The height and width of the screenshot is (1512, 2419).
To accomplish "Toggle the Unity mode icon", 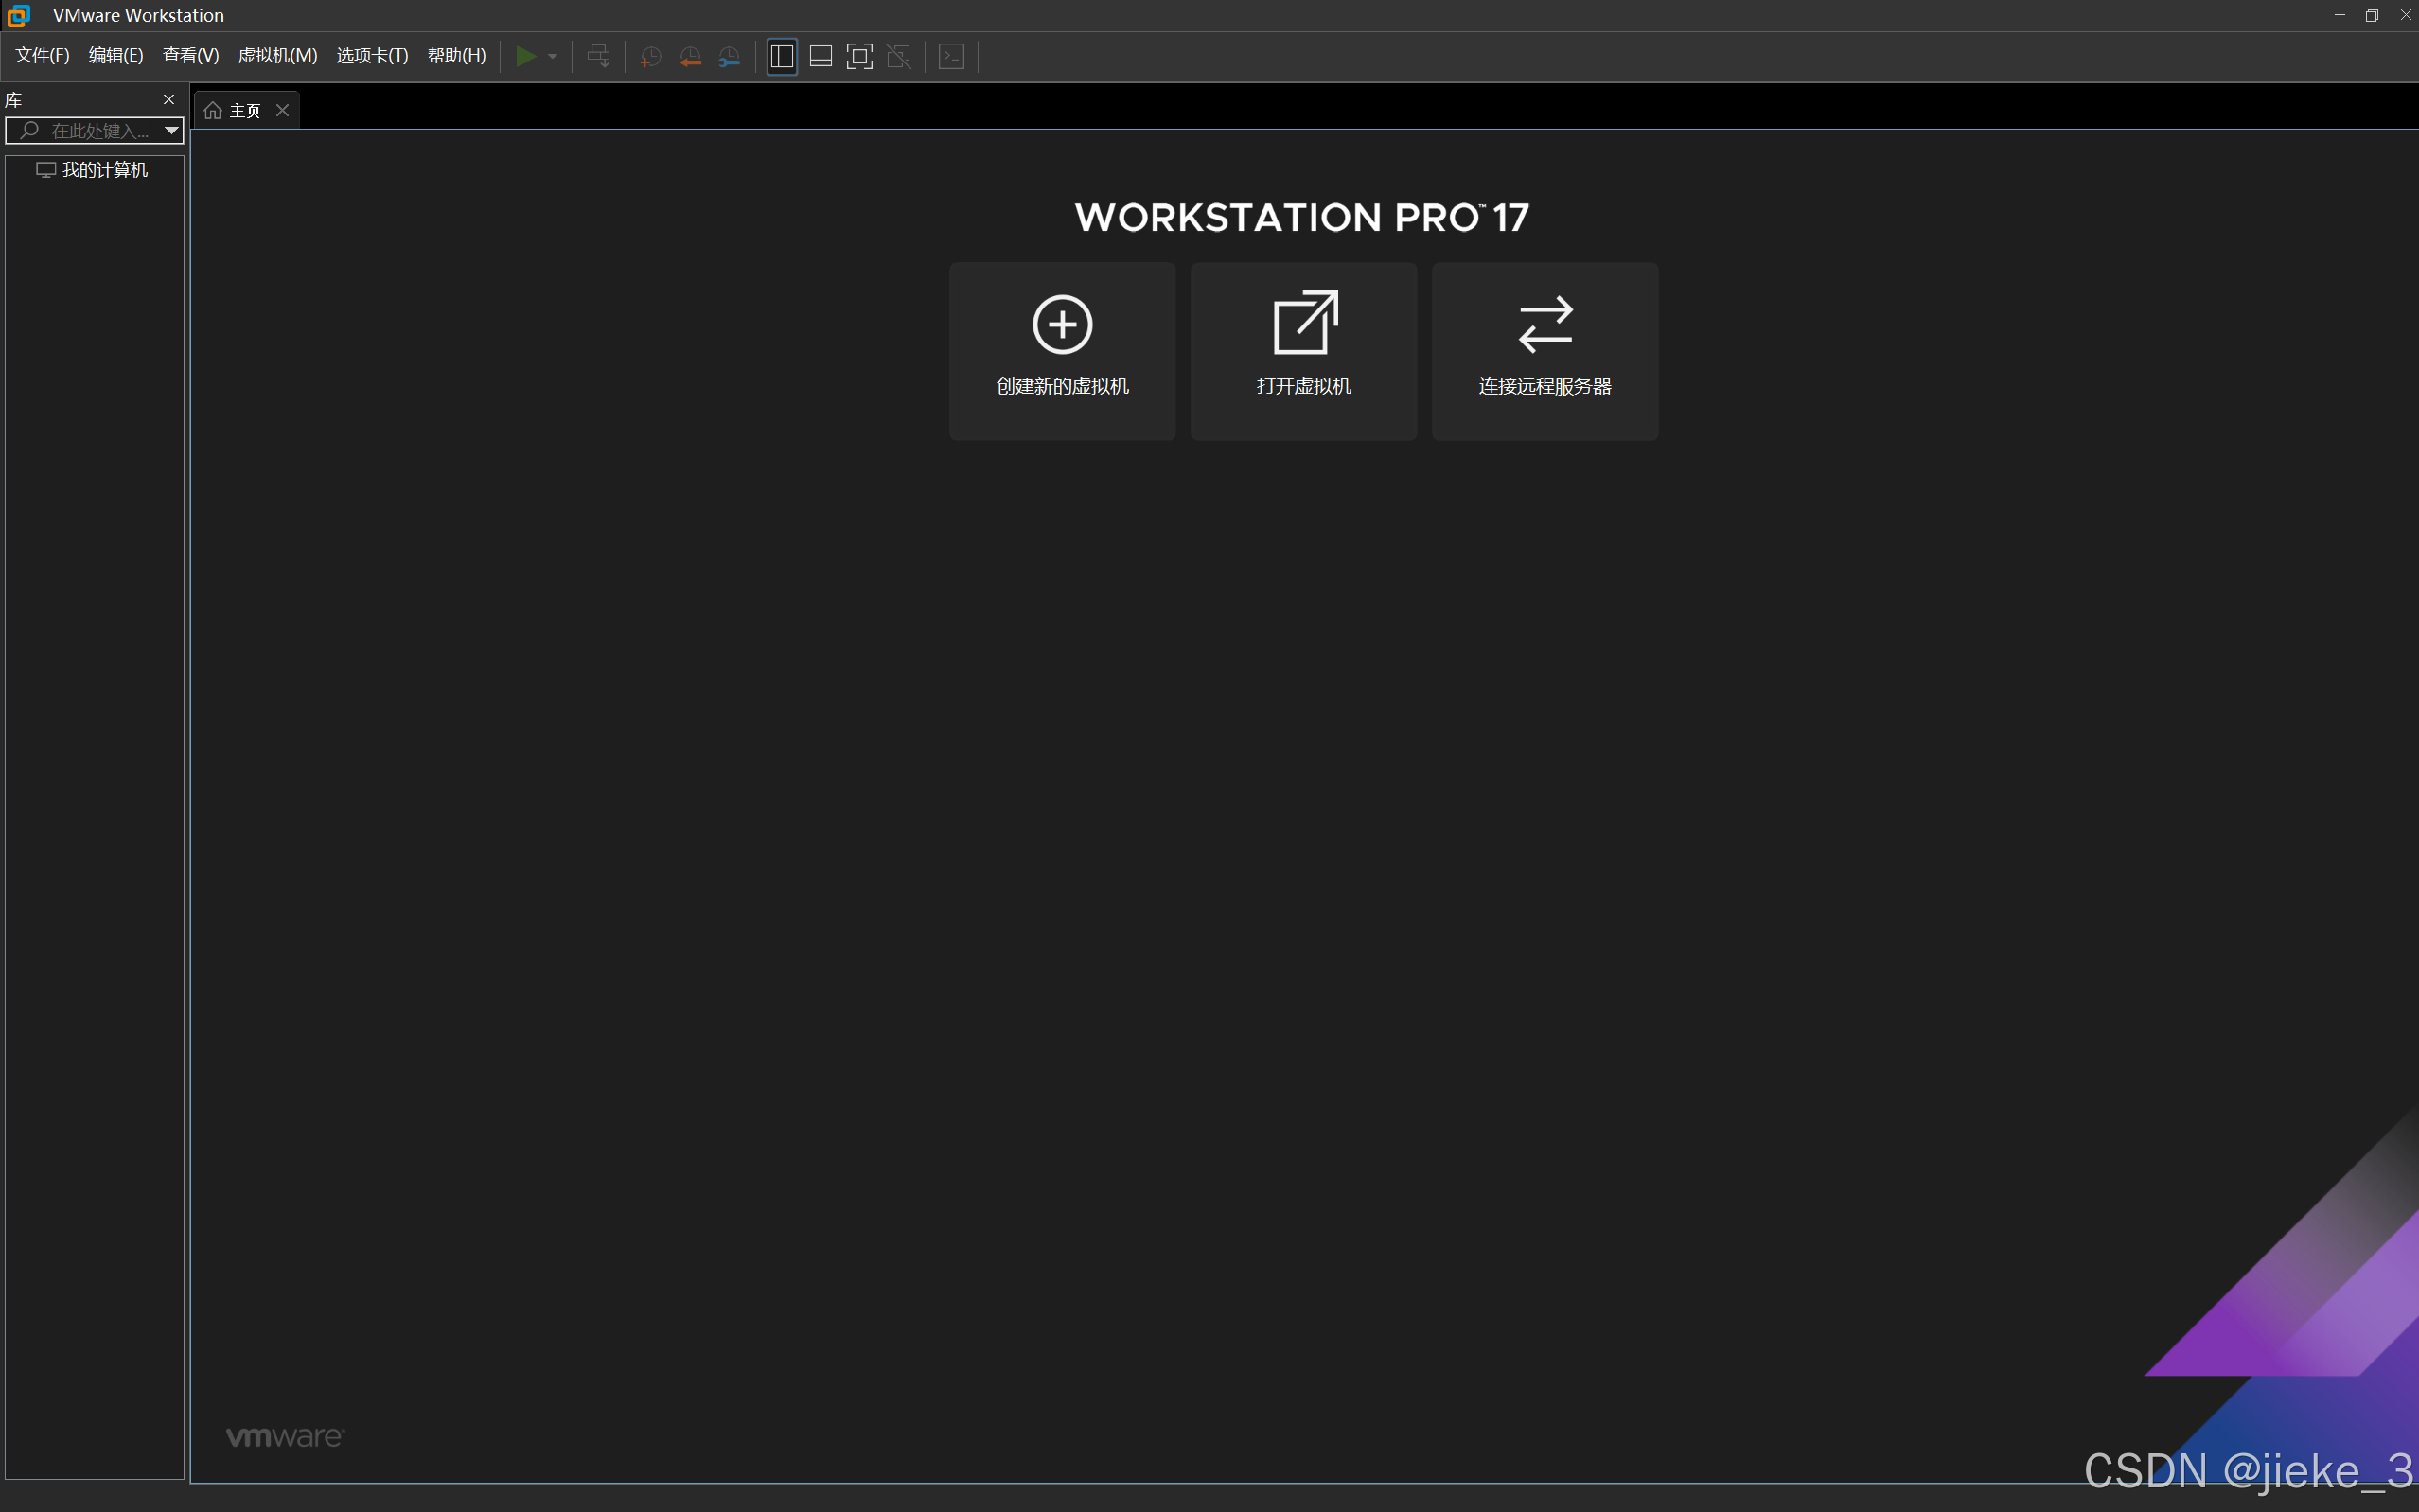I will [899, 56].
